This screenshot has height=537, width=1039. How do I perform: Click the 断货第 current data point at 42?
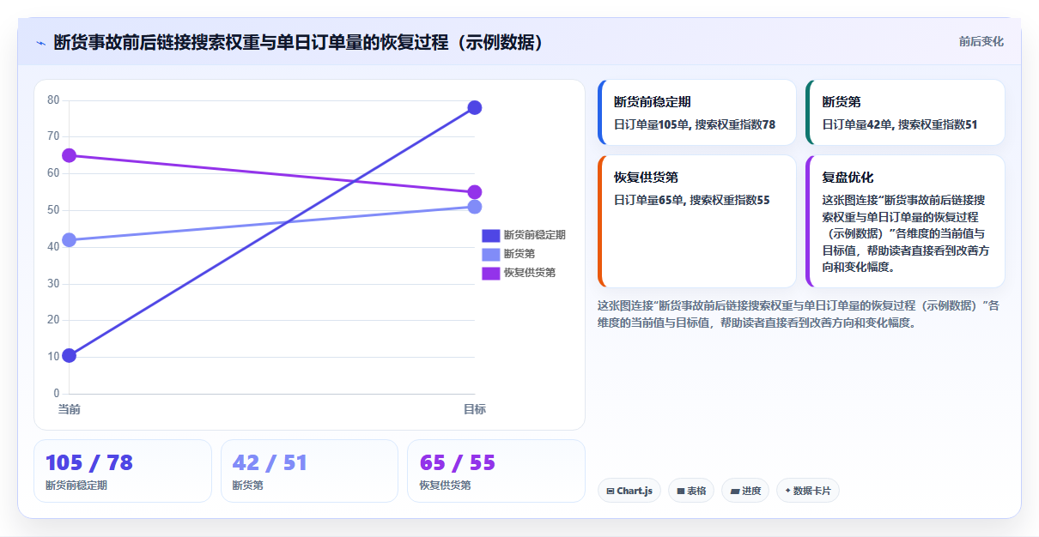[70, 239]
